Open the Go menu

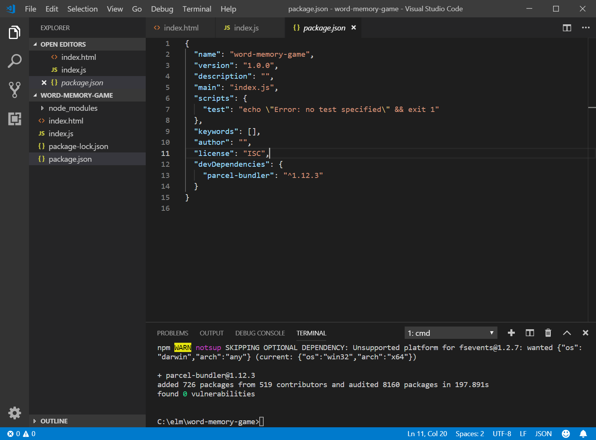click(x=137, y=9)
